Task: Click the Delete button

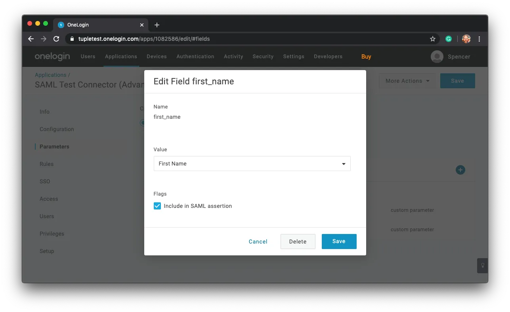Action: [298, 242]
